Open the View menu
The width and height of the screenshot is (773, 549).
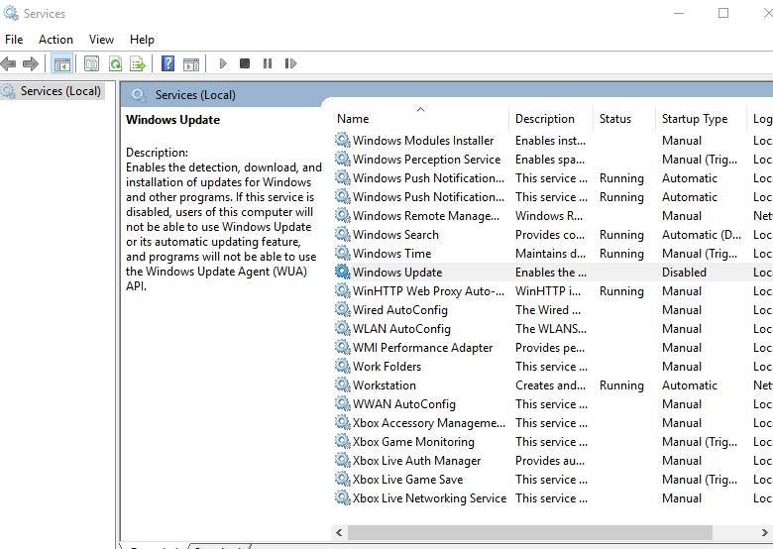tap(101, 40)
